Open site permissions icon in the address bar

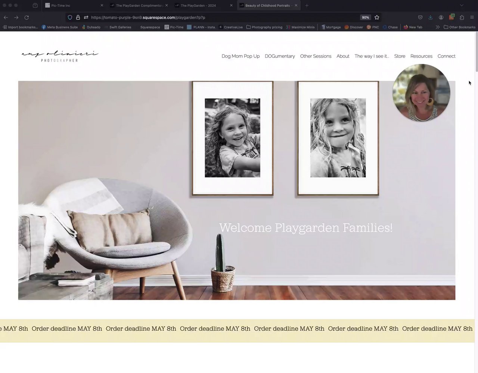point(86,18)
